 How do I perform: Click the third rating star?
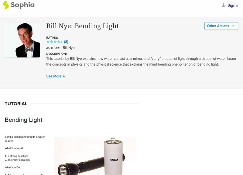point(55,42)
